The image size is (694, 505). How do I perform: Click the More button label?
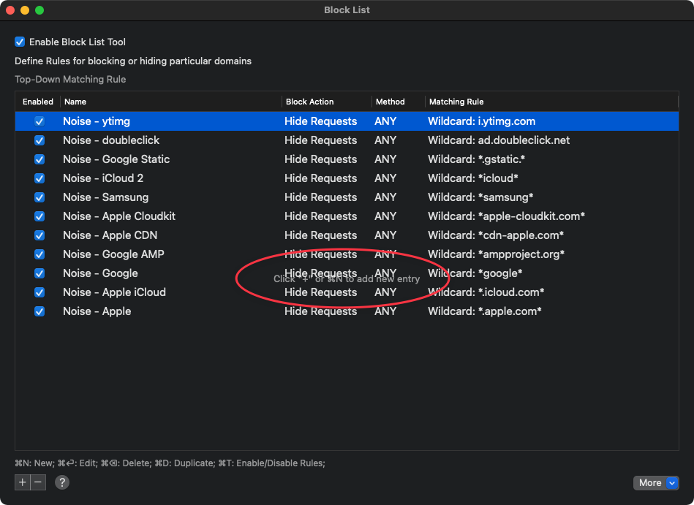[x=649, y=482]
